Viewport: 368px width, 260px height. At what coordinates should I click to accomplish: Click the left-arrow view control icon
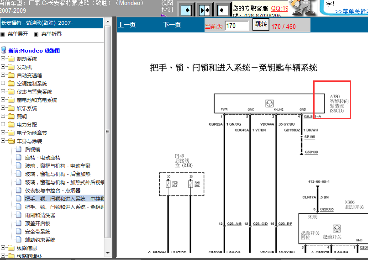pyautogui.click(x=222, y=10)
